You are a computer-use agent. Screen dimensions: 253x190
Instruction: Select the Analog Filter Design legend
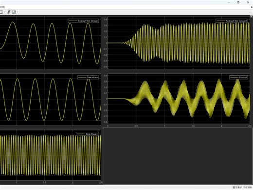click(83, 21)
